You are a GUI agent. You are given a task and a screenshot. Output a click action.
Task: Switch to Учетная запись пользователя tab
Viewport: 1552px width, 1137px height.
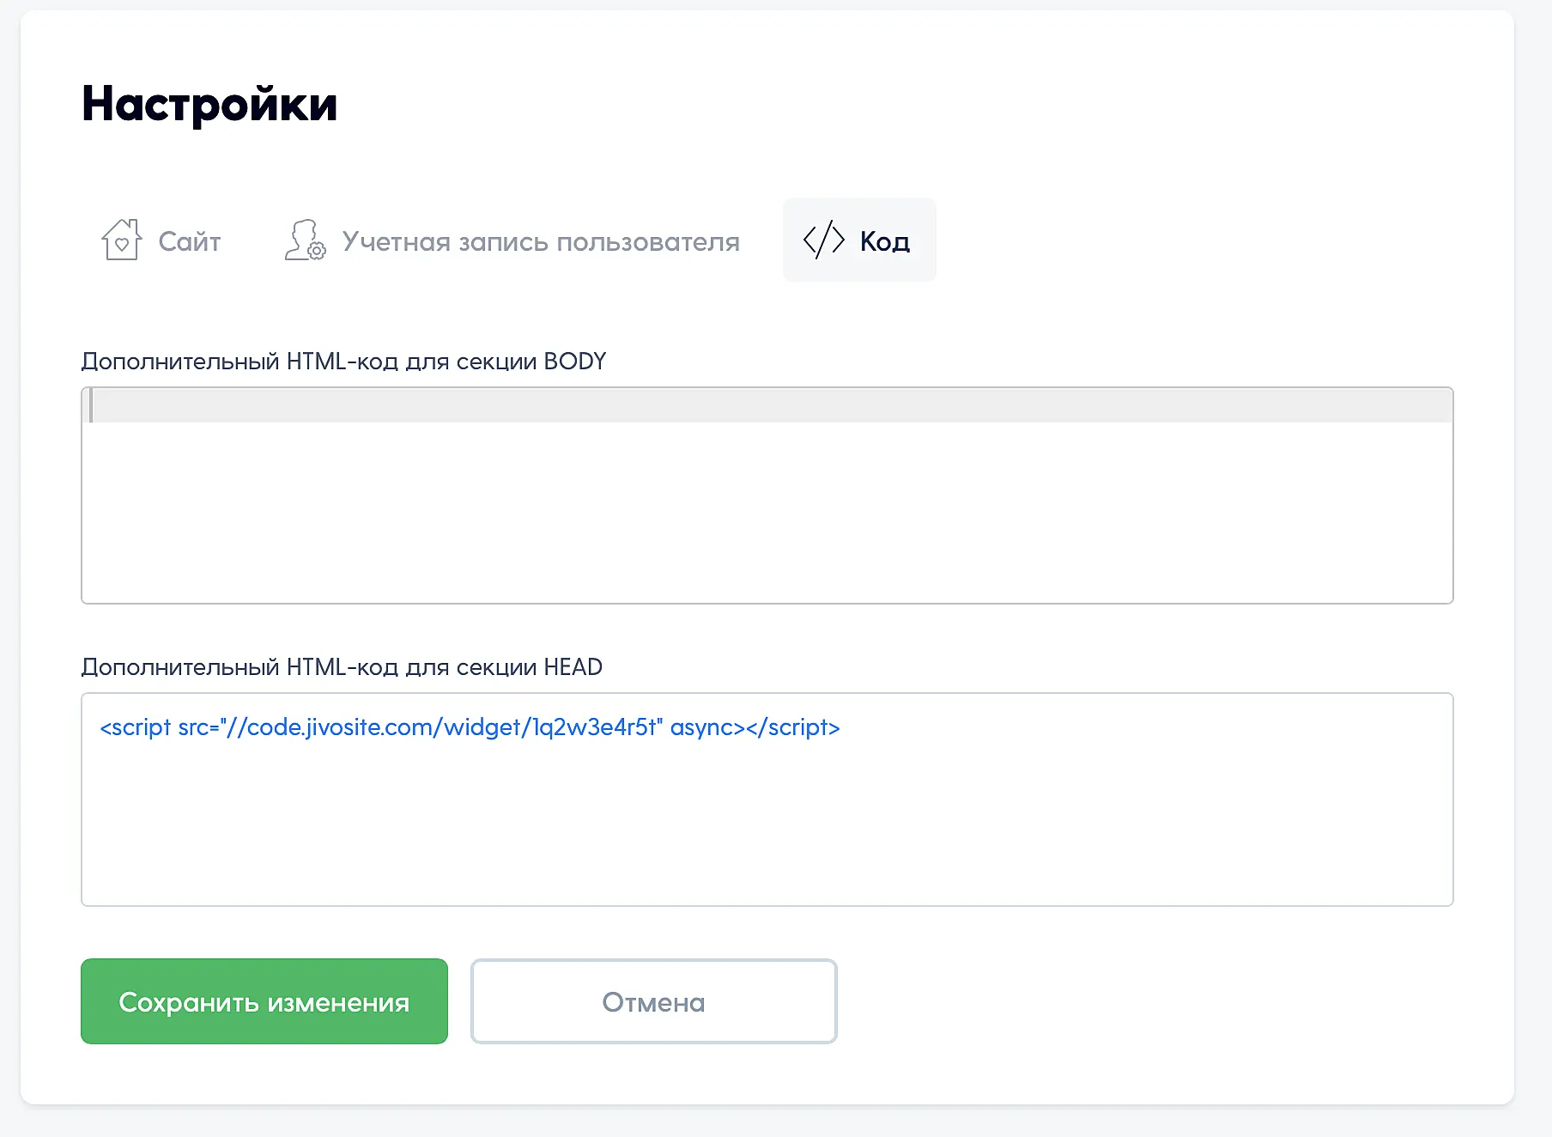[x=541, y=241]
